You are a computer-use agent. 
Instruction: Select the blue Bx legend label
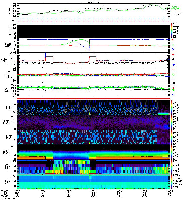coord(173,49)
